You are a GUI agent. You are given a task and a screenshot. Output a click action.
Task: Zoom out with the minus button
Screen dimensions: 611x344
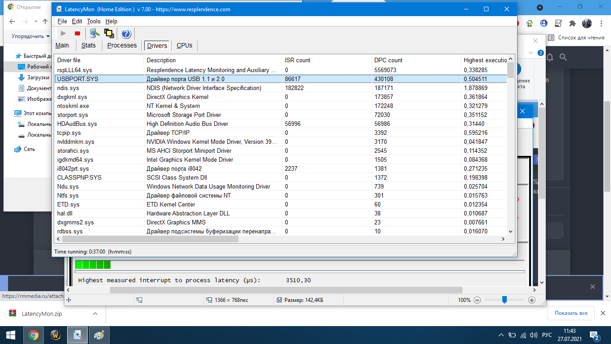[477, 300]
